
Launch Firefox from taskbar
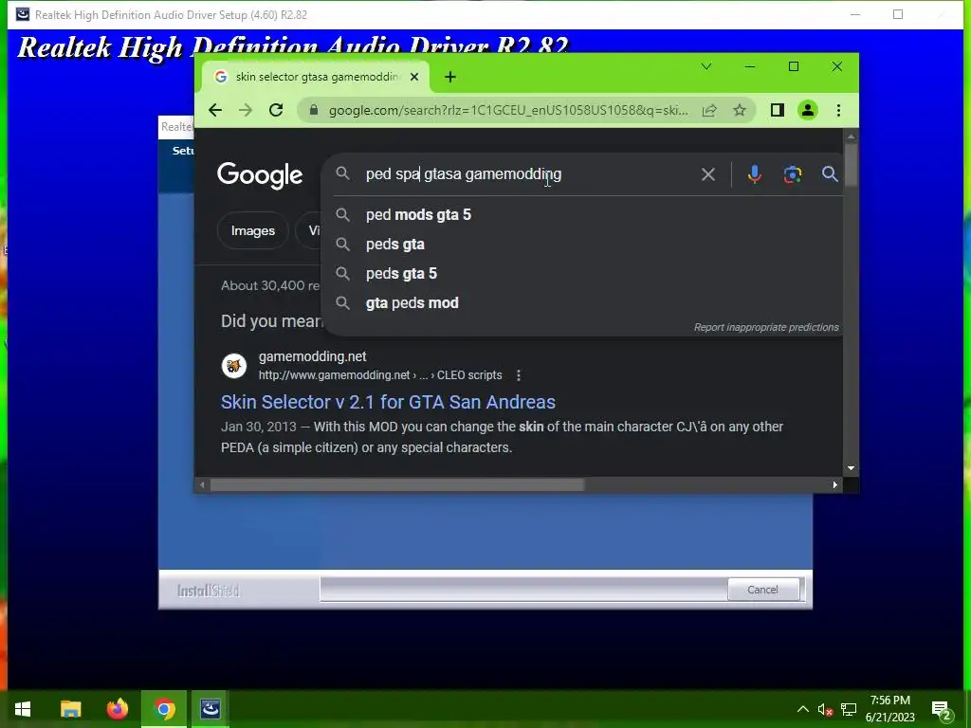click(117, 709)
